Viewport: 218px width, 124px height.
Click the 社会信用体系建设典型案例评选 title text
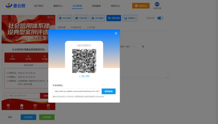pos(28,49)
